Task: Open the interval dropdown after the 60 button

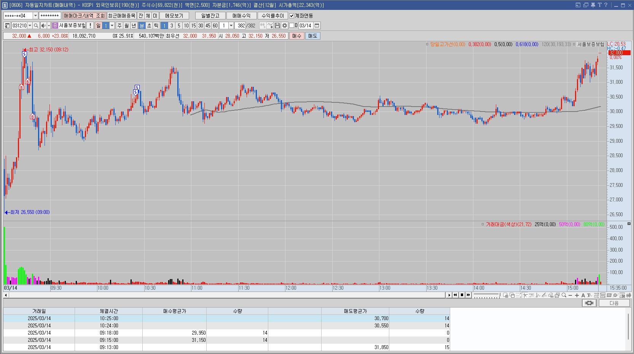Action: pos(231,26)
